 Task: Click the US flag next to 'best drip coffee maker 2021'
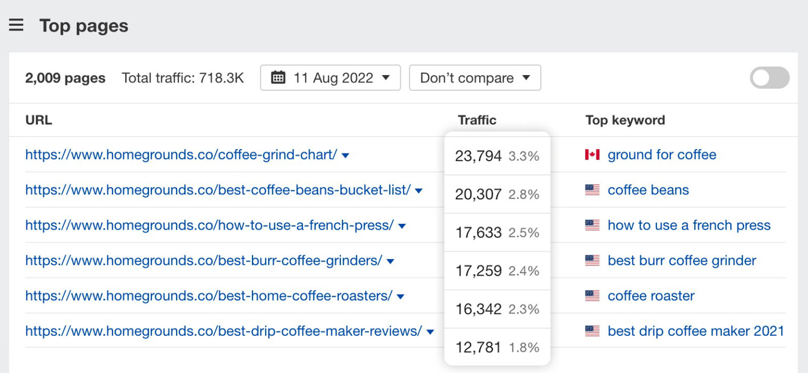593,331
